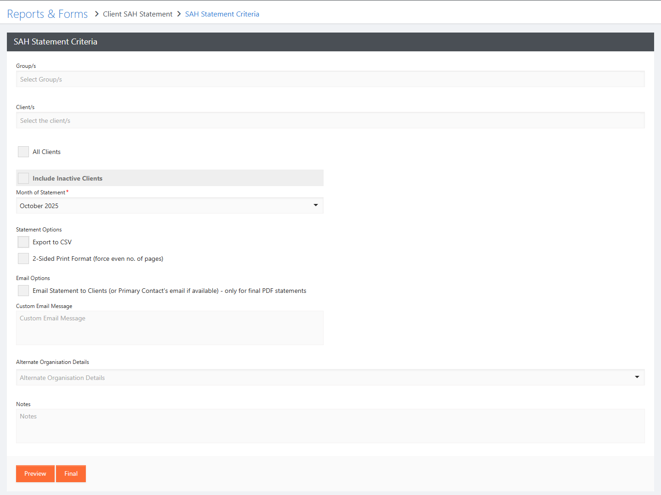Click the Alternate Organisation Details arrow icon
Image resolution: width=661 pixels, height=495 pixels.
click(x=637, y=377)
